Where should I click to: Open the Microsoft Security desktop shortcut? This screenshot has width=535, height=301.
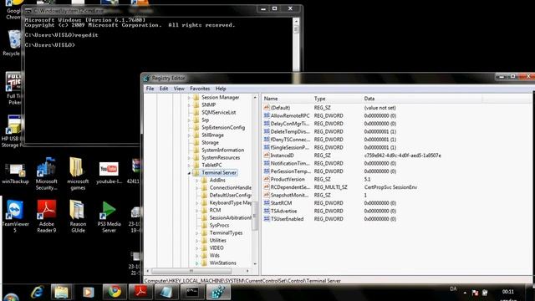click(47, 174)
